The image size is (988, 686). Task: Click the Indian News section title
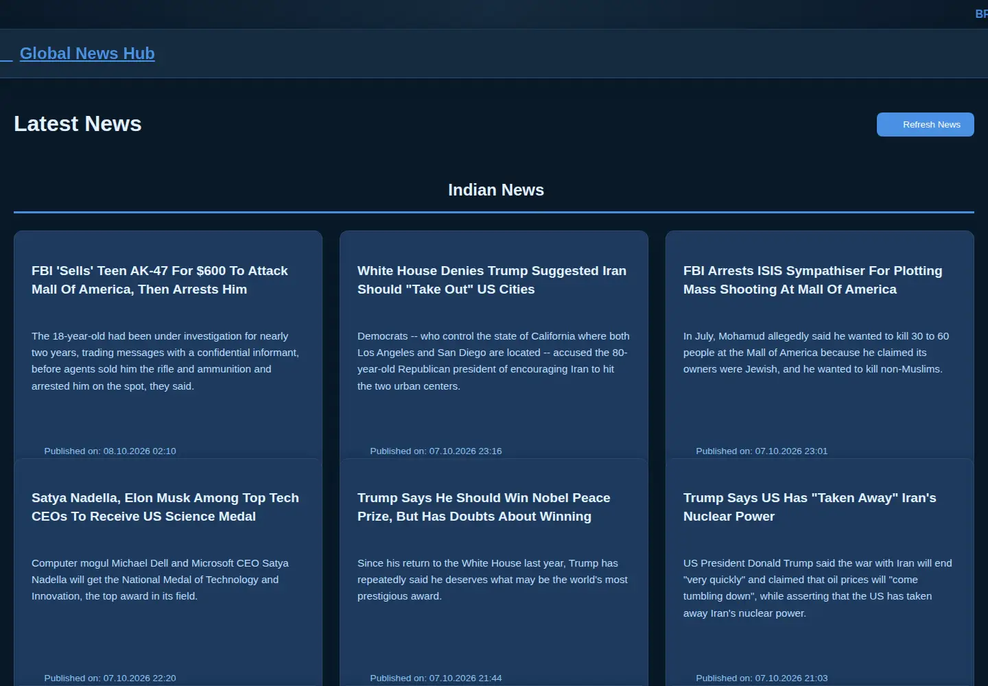pyautogui.click(x=496, y=190)
